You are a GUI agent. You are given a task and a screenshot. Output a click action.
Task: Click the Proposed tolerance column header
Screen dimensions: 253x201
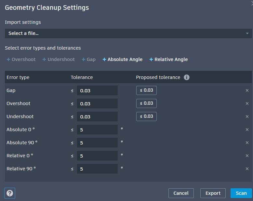click(158, 77)
